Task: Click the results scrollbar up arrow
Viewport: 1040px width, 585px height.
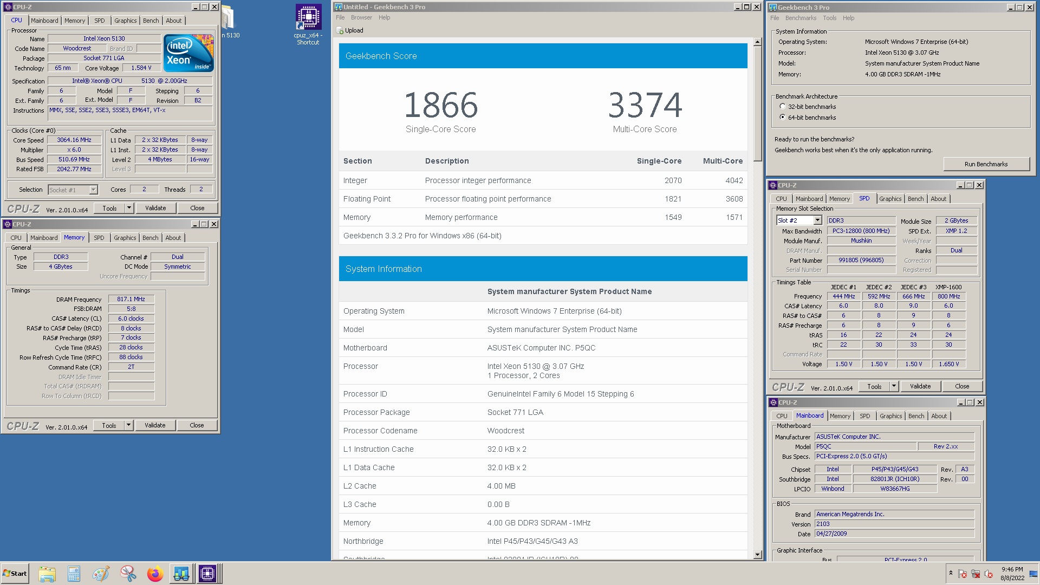Action: [x=757, y=42]
